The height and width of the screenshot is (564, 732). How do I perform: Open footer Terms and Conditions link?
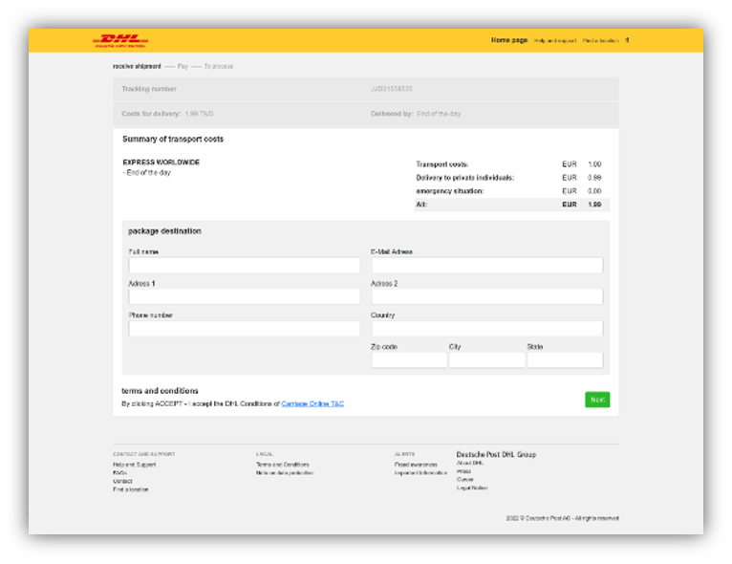pyautogui.click(x=283, y=465)
